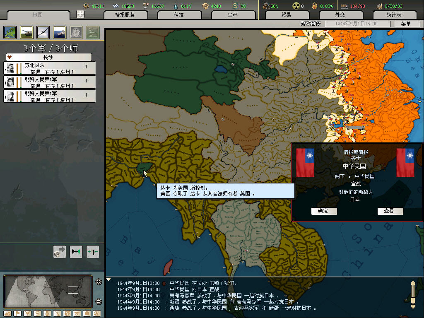Viewport: 424px width, 318px height.
Task: Click the Europe map view icon
Action: (x=10, y=32)
